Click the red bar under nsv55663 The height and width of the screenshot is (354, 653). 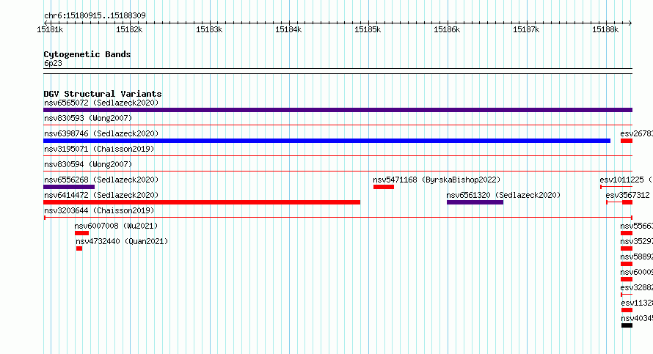pyautogui.click(x=627, y=233)
